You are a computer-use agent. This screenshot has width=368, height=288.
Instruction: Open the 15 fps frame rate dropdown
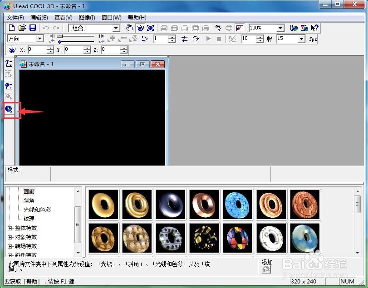pos(302,39)
